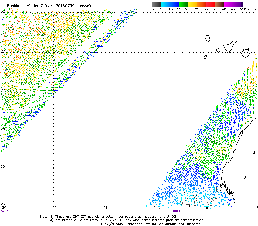Image resolution: width=258 pixels, height=226 pixels.
Task: Click the "-27" longitude axis label
Action: point(54,208)
